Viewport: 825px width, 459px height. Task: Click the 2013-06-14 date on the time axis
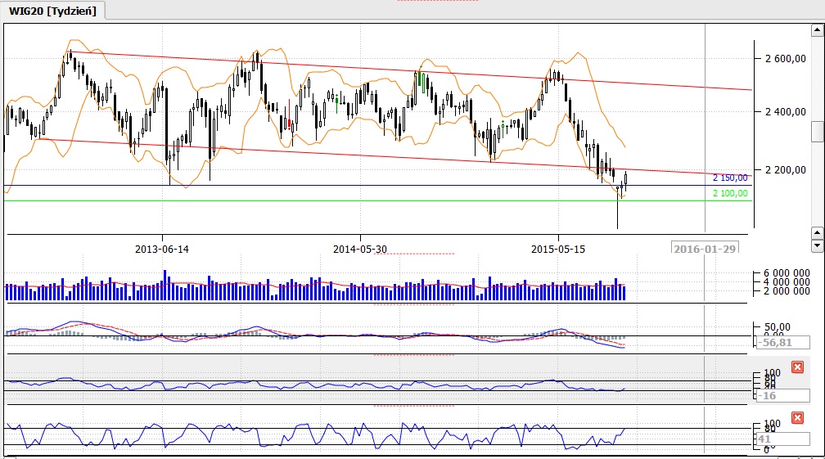pos(162,249)
